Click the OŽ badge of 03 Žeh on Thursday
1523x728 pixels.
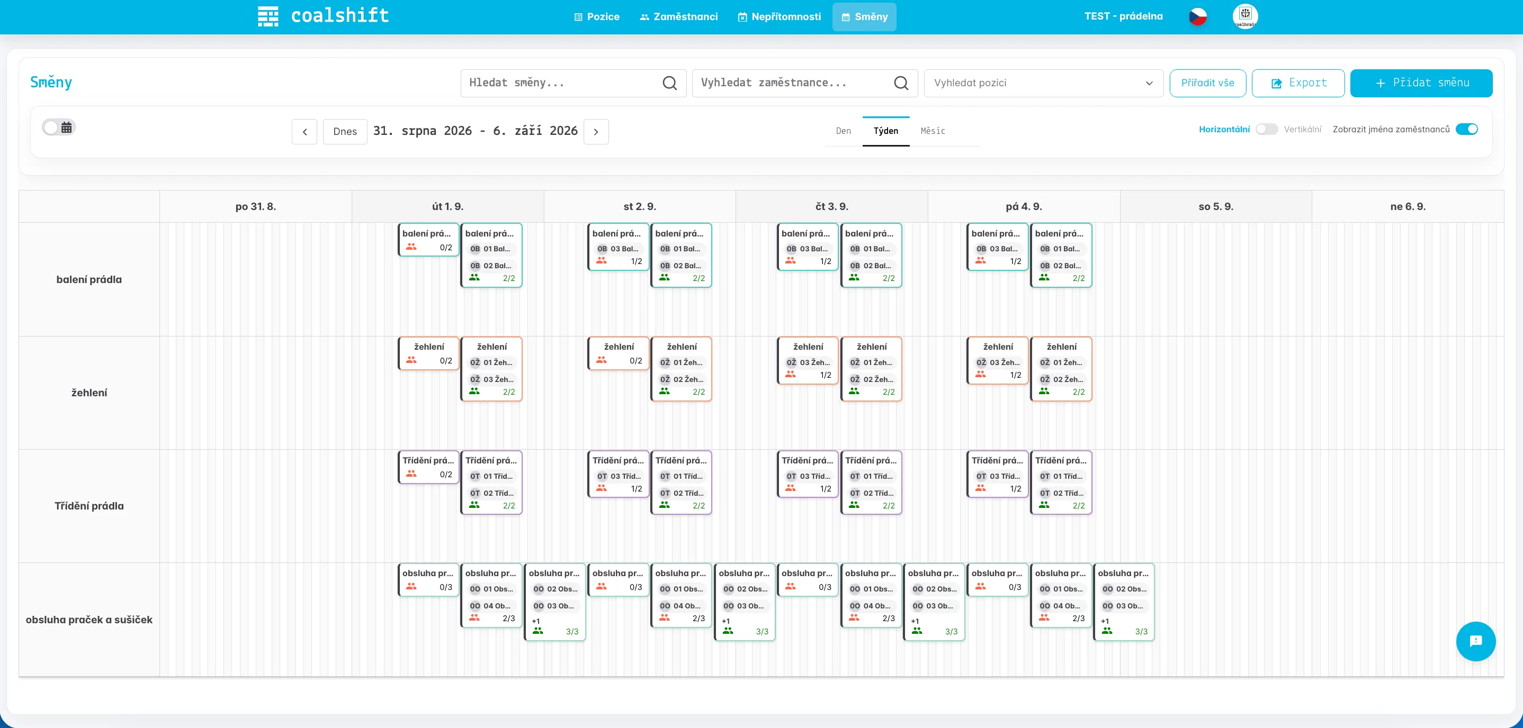point(791,362)
